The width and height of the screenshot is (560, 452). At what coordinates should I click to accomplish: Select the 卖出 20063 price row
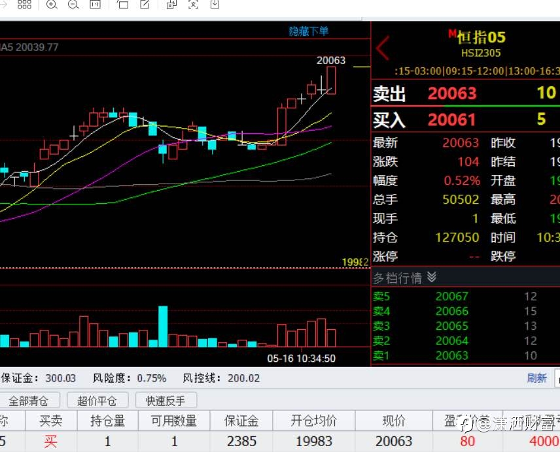click(x=465, y=93)
